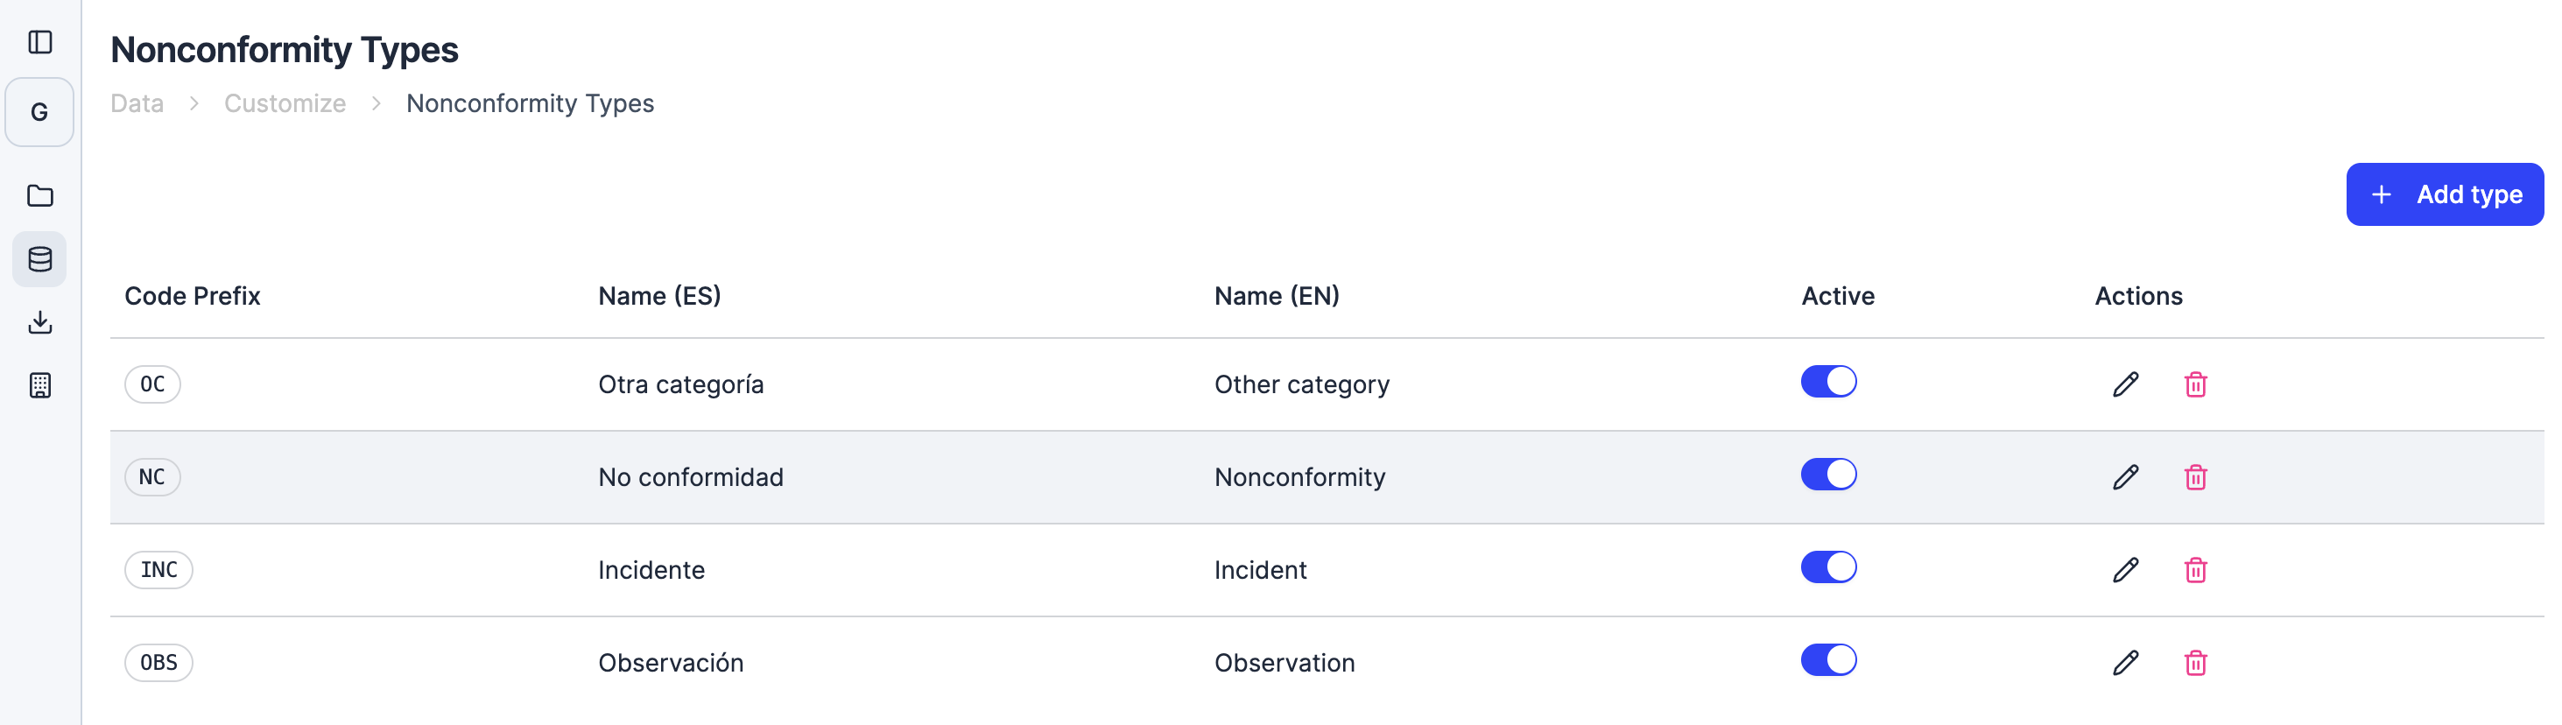
Task: Select the database Data section icon
Action: click(39, 258)
